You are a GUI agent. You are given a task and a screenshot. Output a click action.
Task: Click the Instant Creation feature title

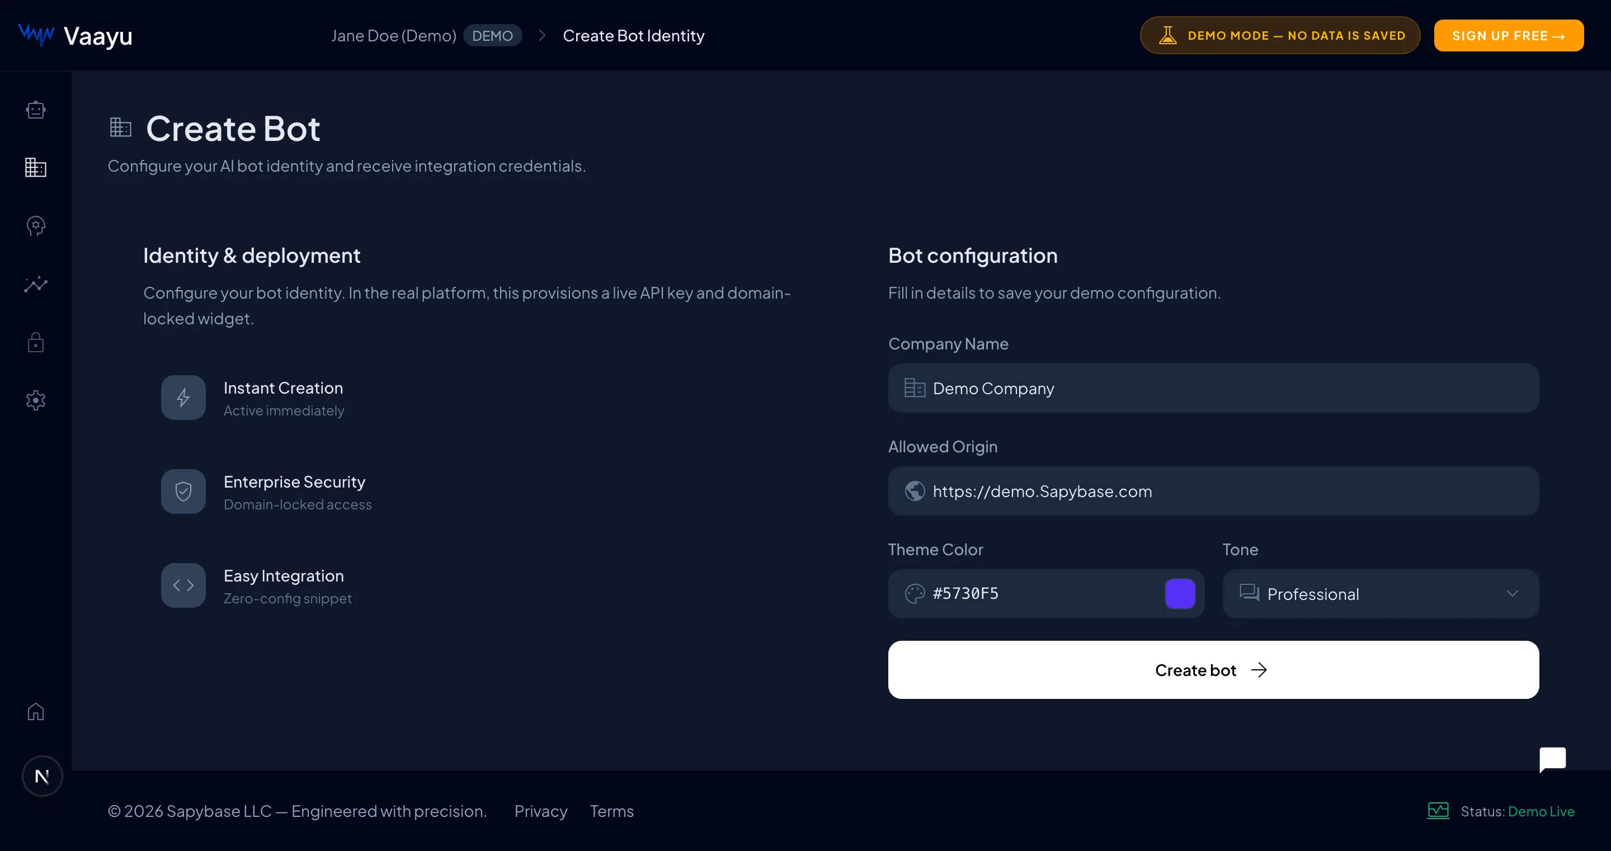point(283,387)
